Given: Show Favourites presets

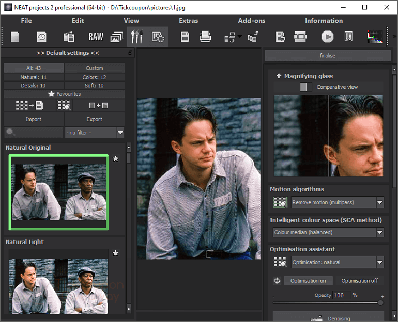Looking at the screenshot, I should (x=64, y=94).
